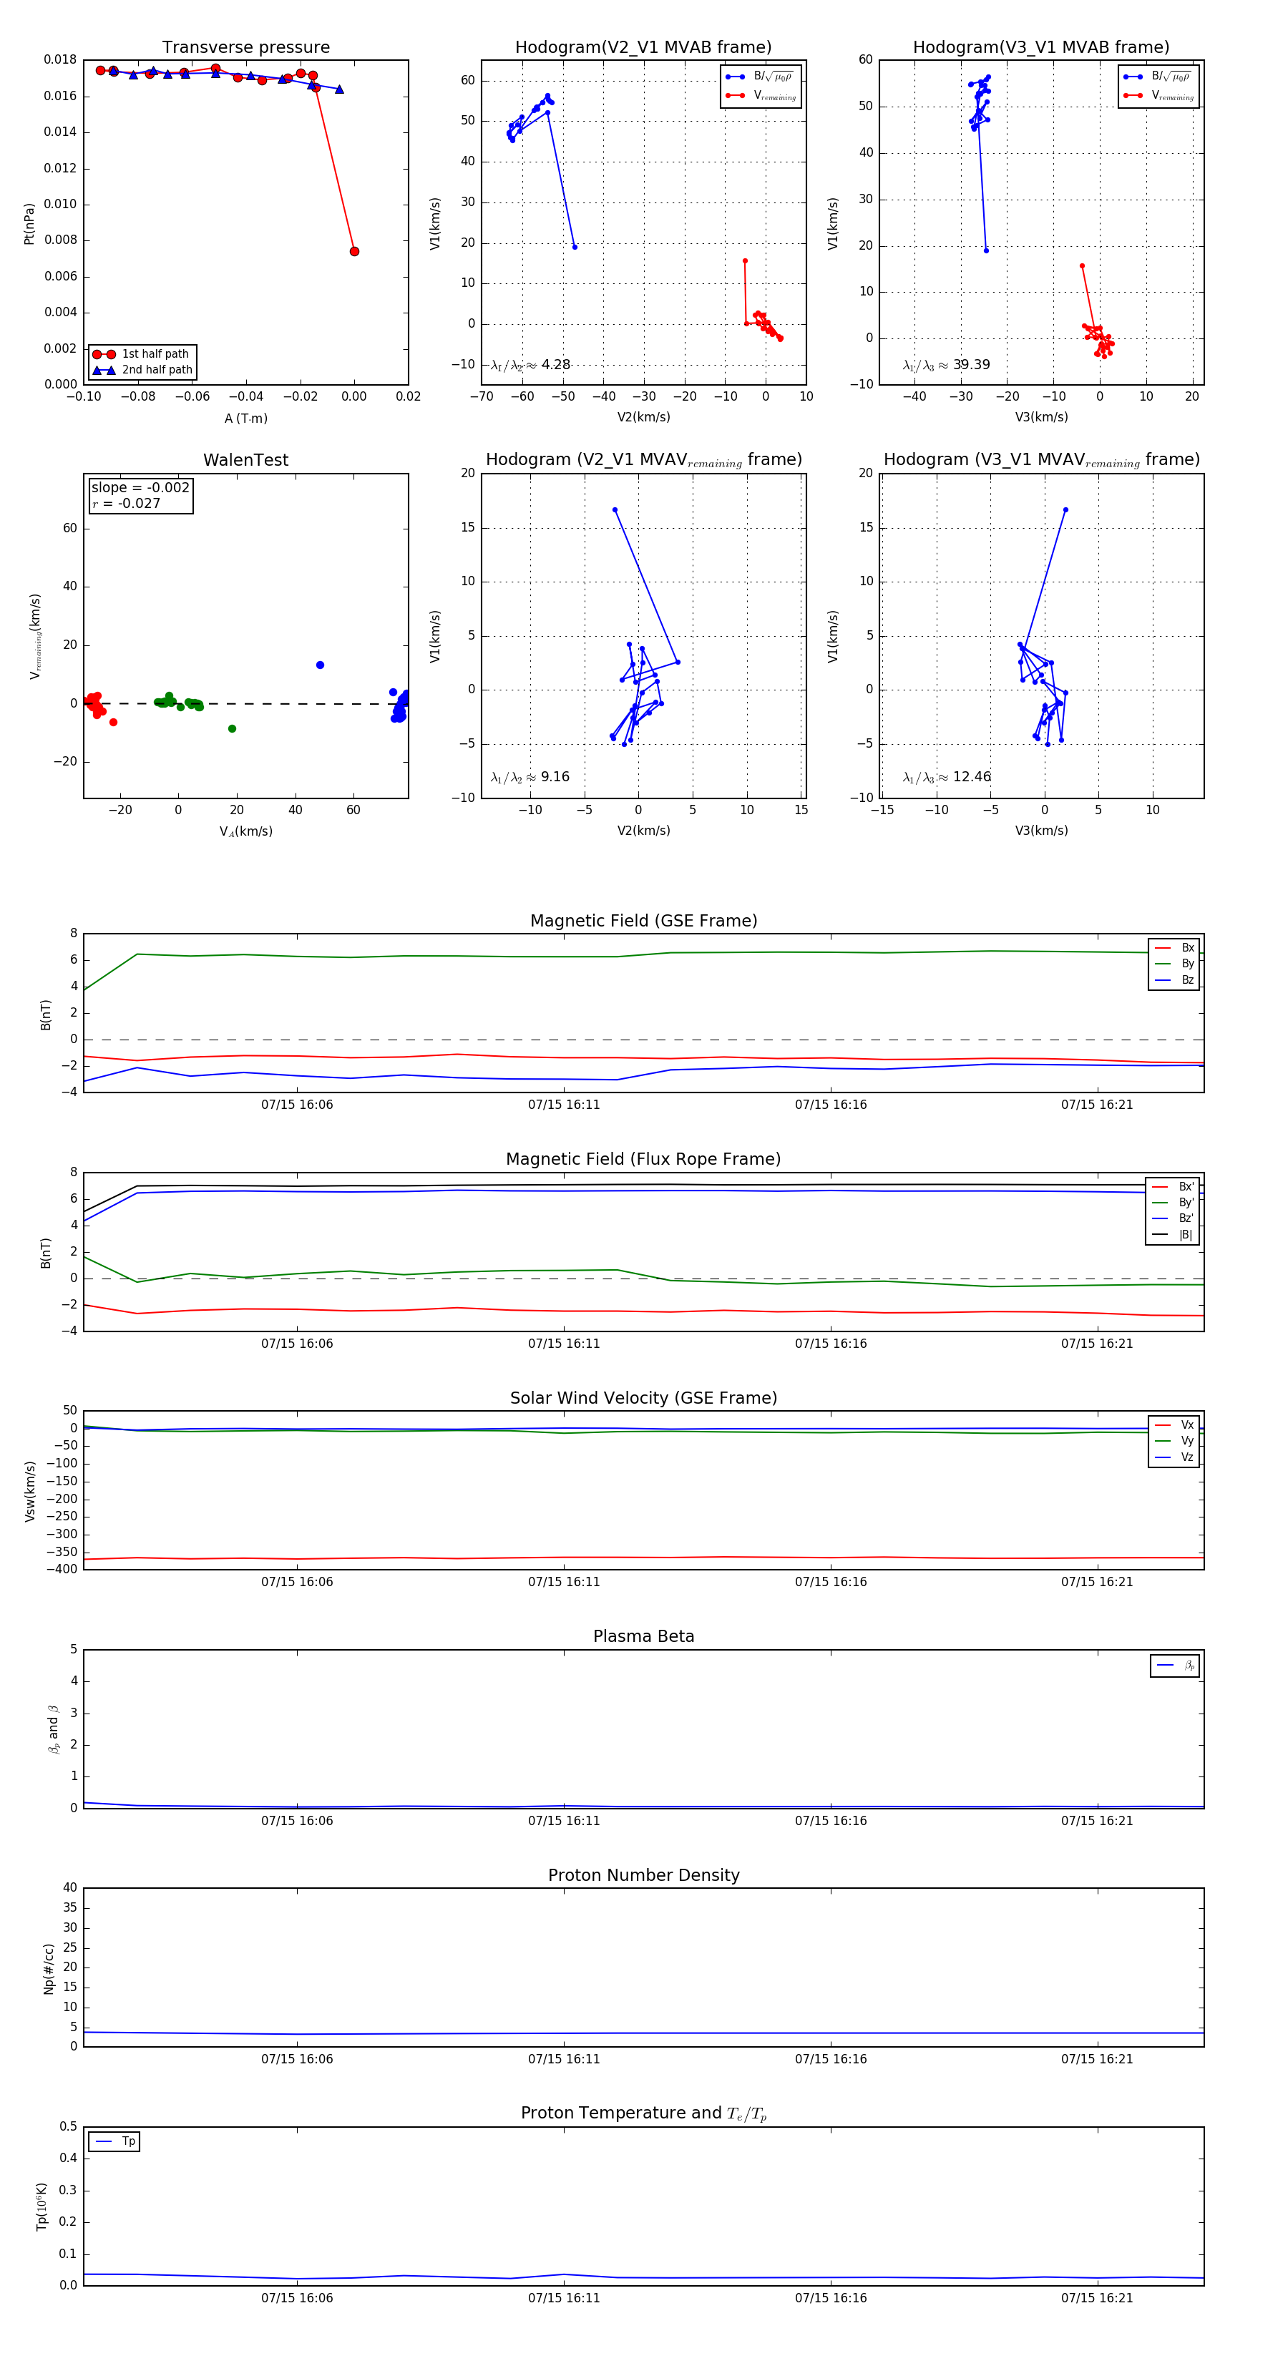Click the "Solar Wind Velocity (GSE Frame)" title

pyautogui.click(x=643, y=1398)
